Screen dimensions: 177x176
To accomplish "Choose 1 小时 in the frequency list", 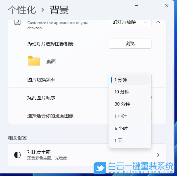I will (130, 116).
